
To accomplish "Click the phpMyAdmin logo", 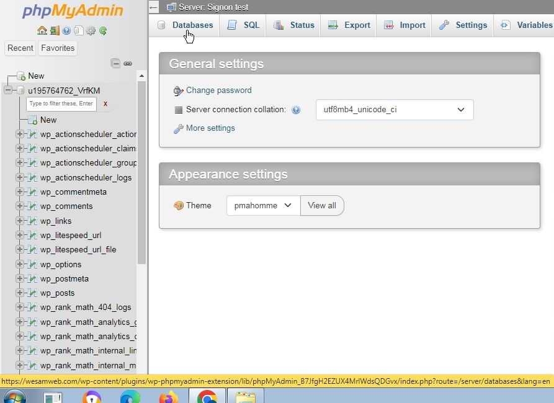I will point(73,11).
